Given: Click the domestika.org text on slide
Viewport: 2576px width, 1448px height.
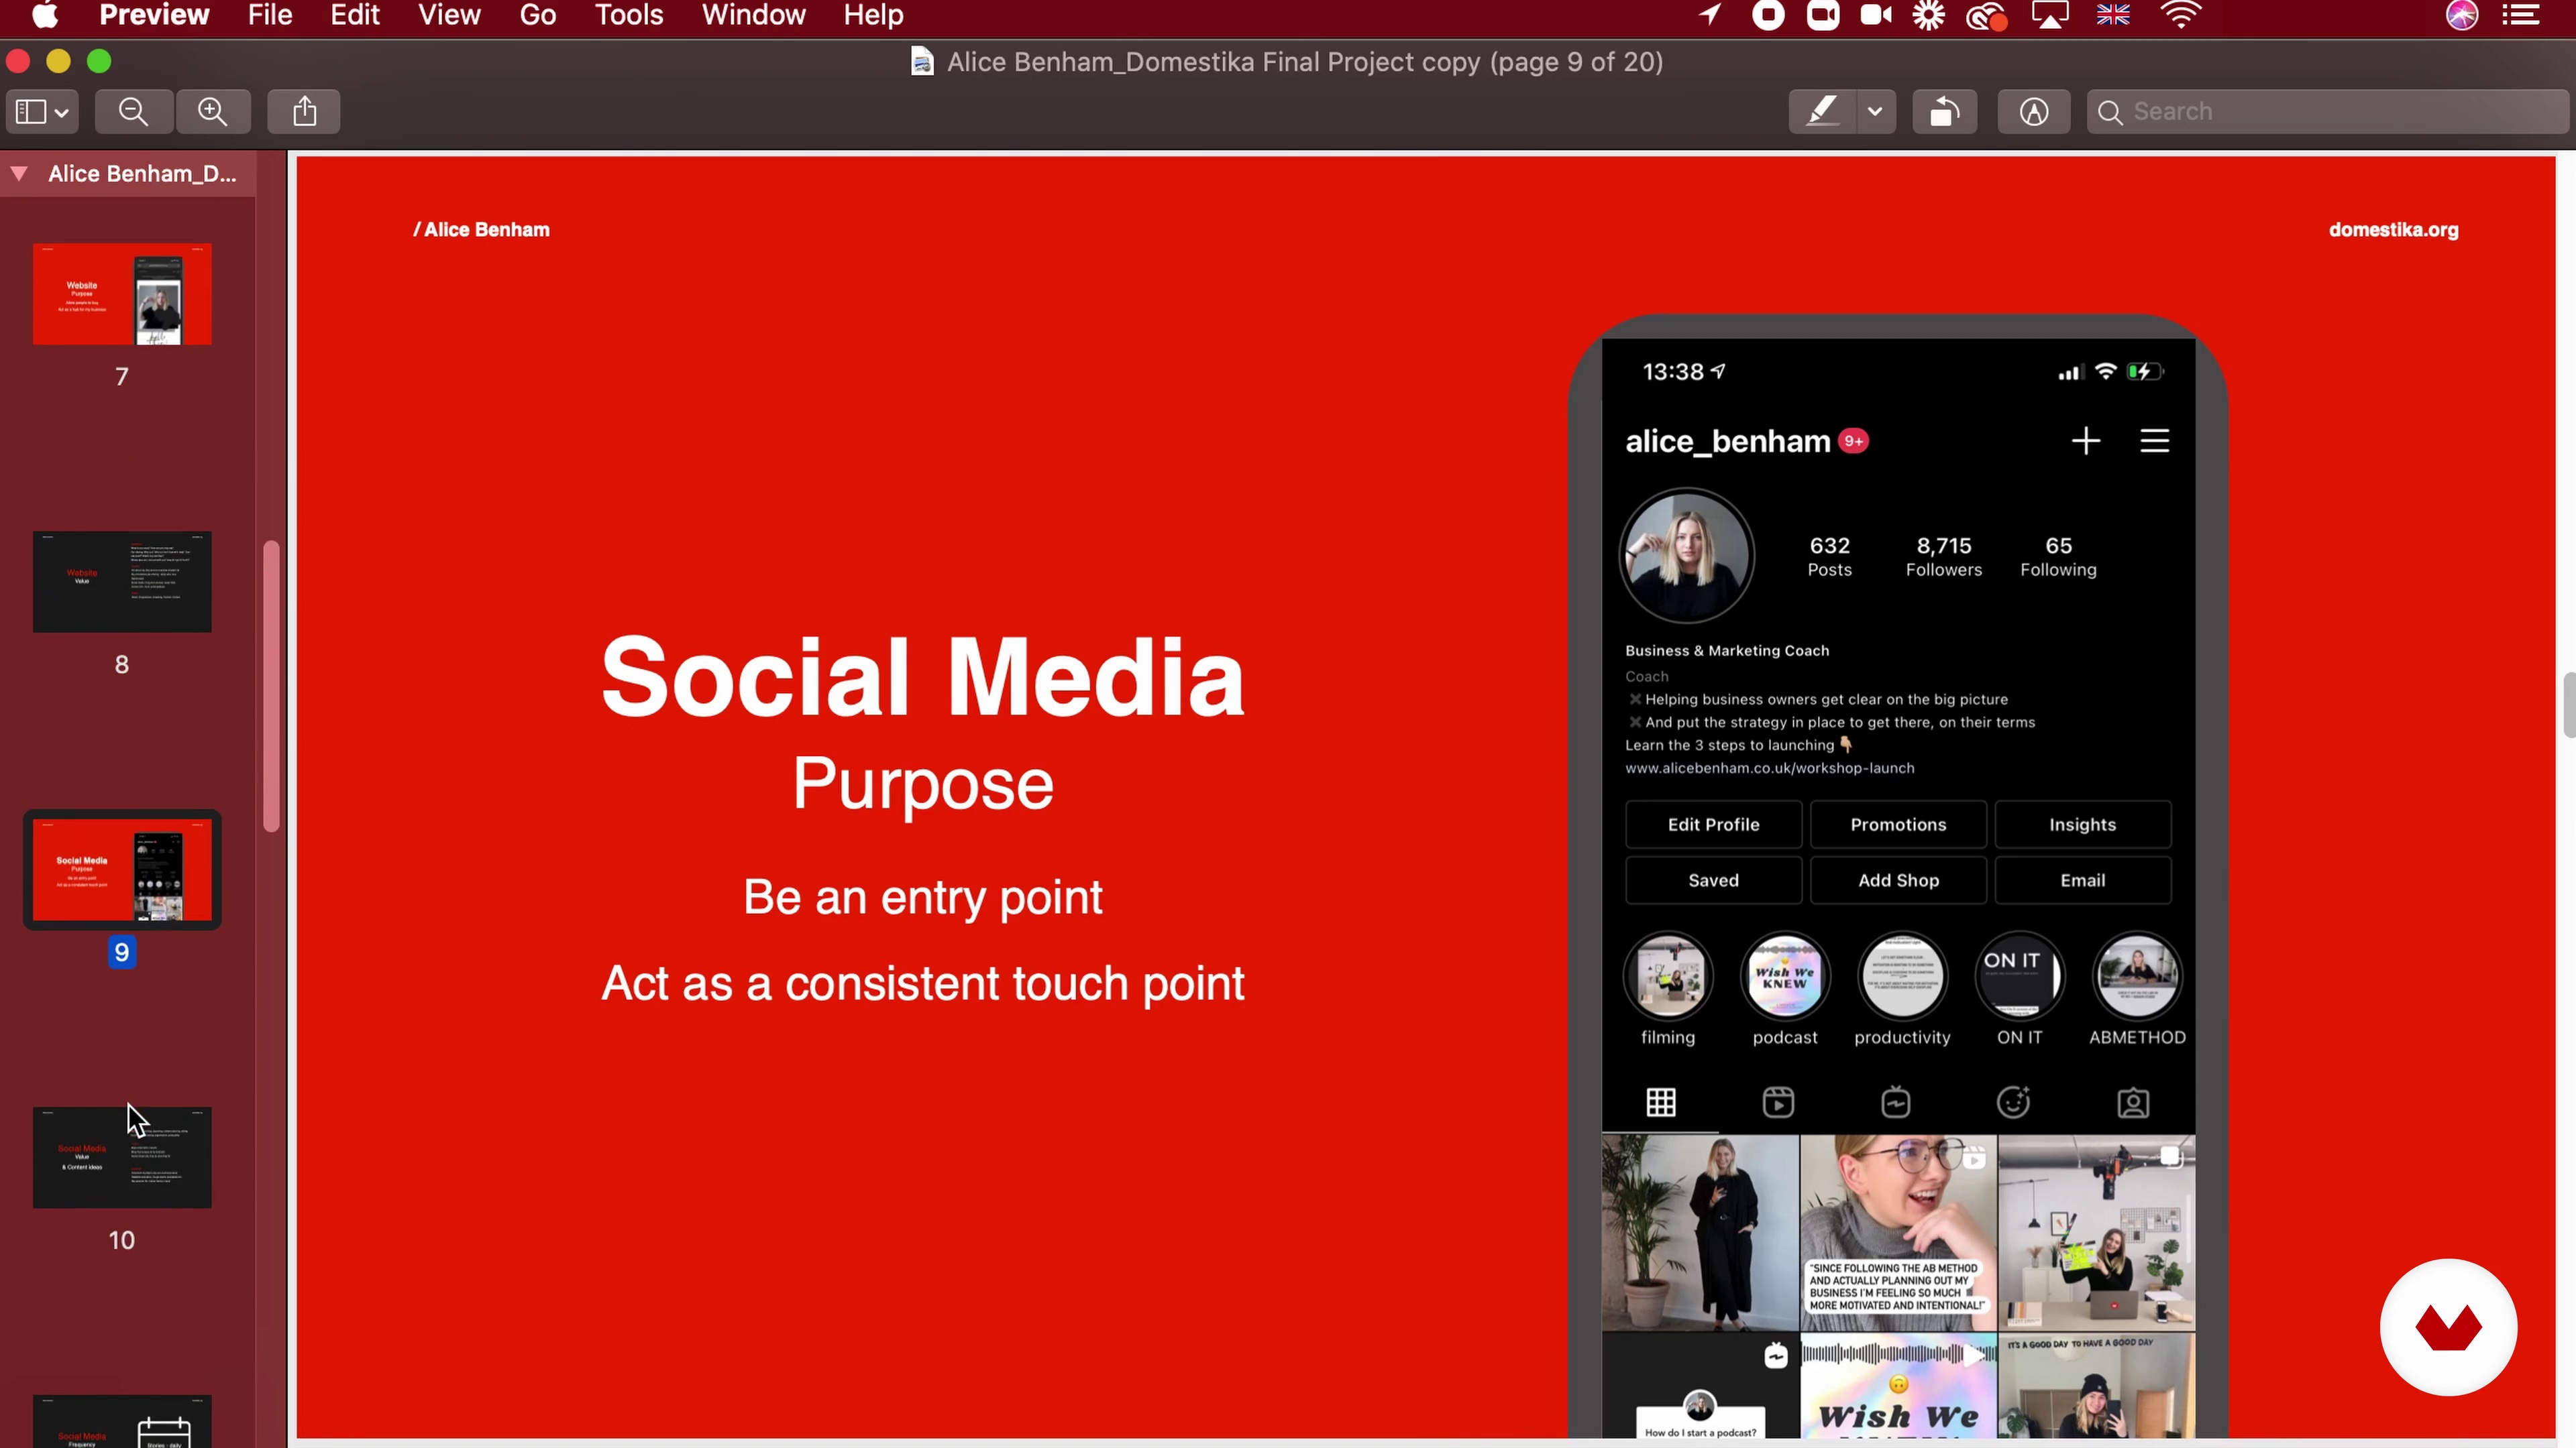Looking at the screenshot, I should pos(2393,230).
